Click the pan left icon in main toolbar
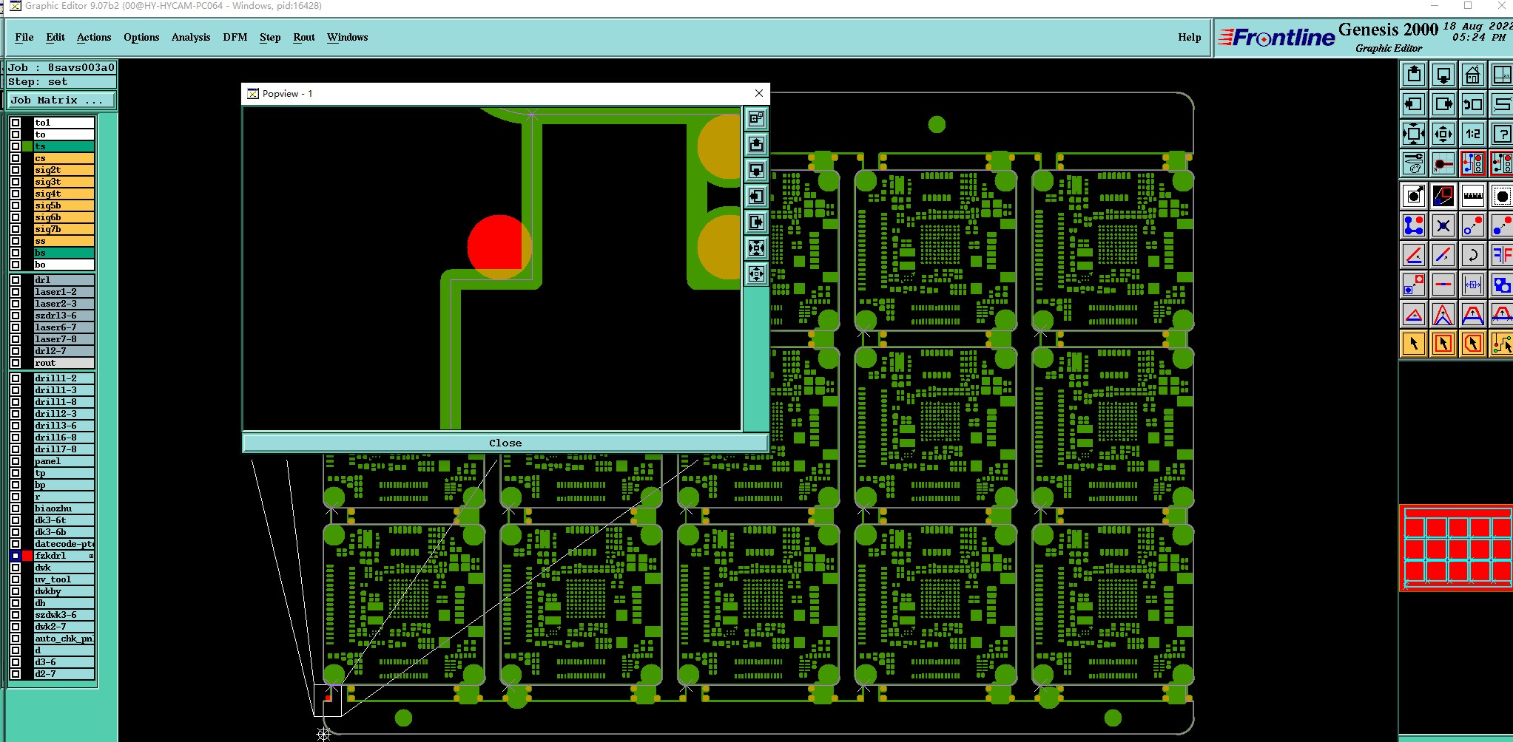 tap(1414, 104)
